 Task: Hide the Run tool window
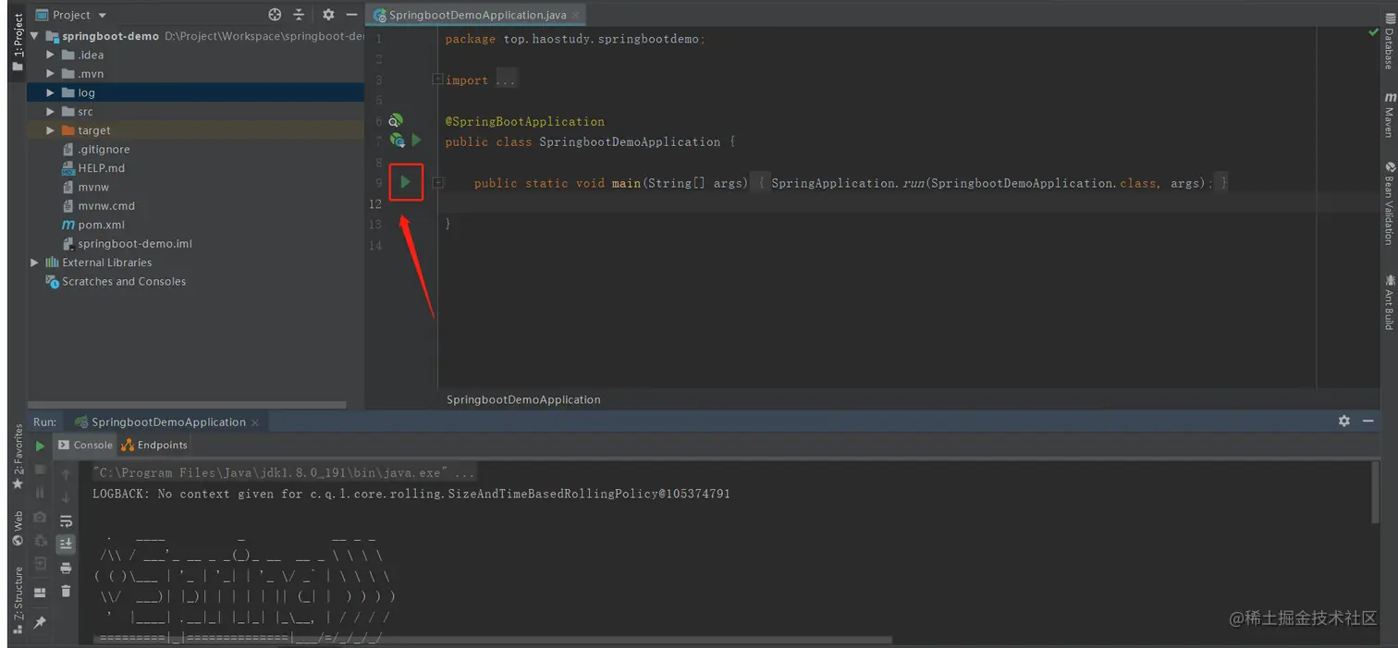(x=1368, y=421)
